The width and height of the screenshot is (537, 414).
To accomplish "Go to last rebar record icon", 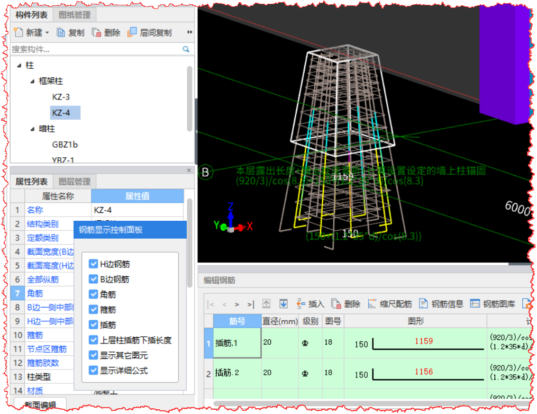I will pyautogui.click(x=251, y=304).
